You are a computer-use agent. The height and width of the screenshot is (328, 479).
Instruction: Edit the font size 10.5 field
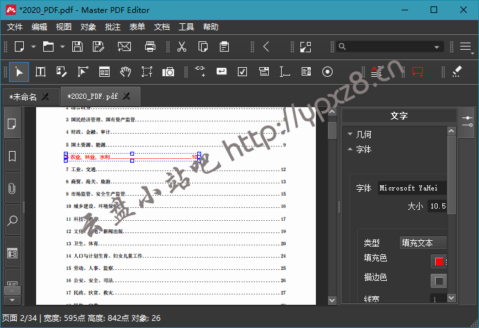click(x=437, y=206)
